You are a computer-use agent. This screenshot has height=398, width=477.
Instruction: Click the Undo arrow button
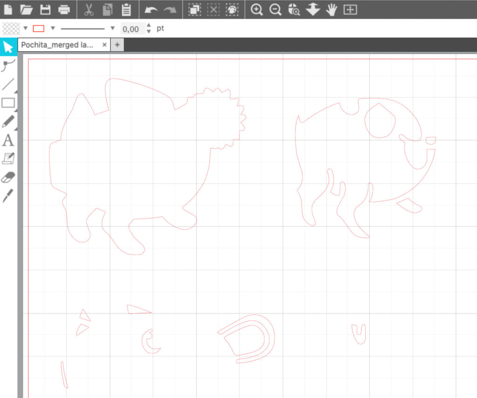coord(151,9)
